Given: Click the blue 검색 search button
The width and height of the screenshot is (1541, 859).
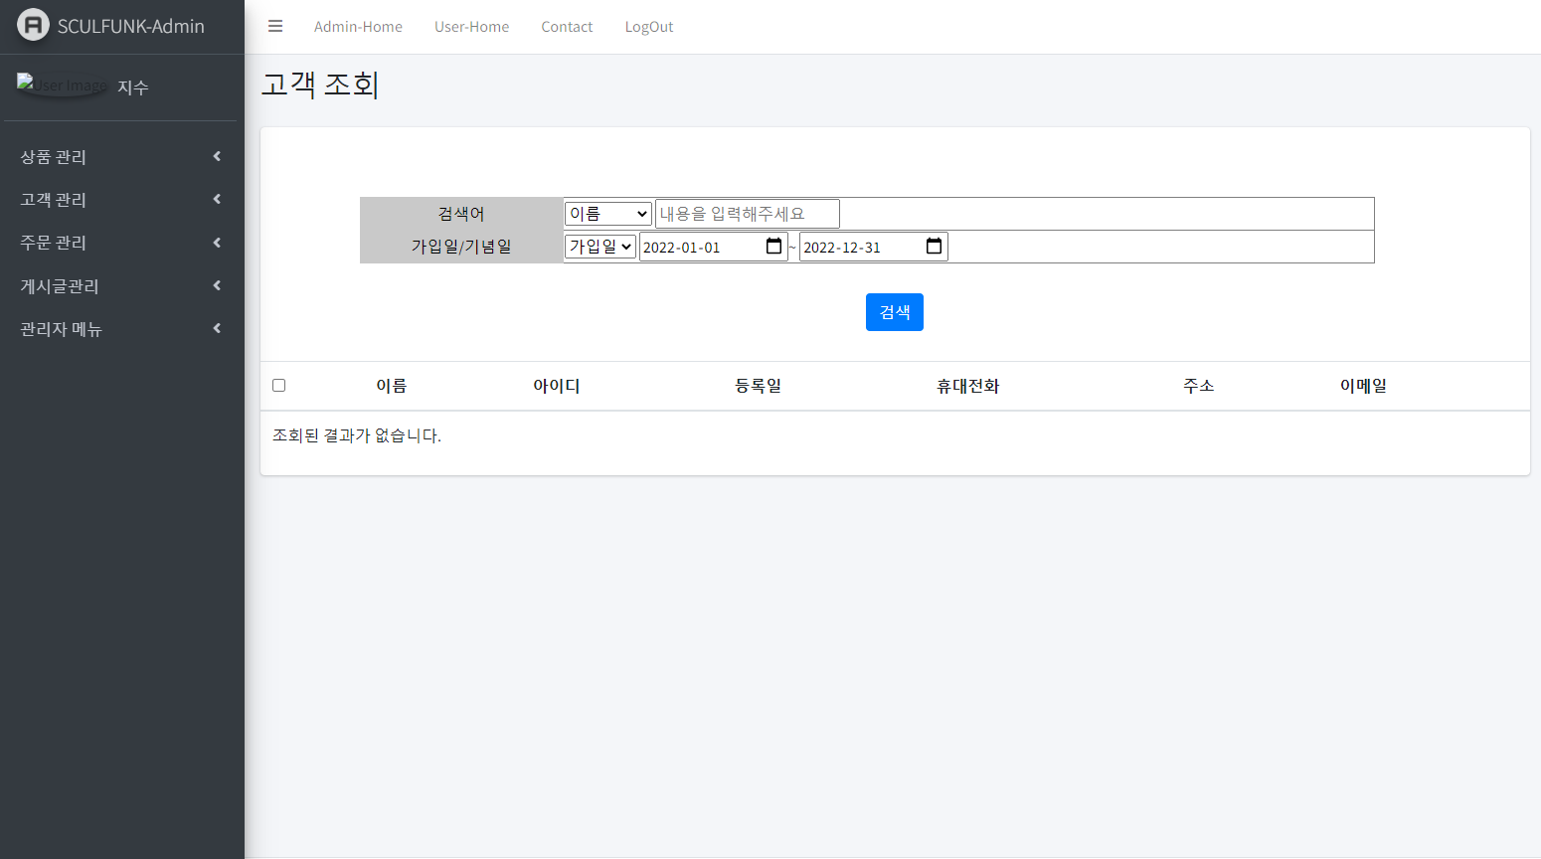Looking at the screenshot, I should (895, 312).
